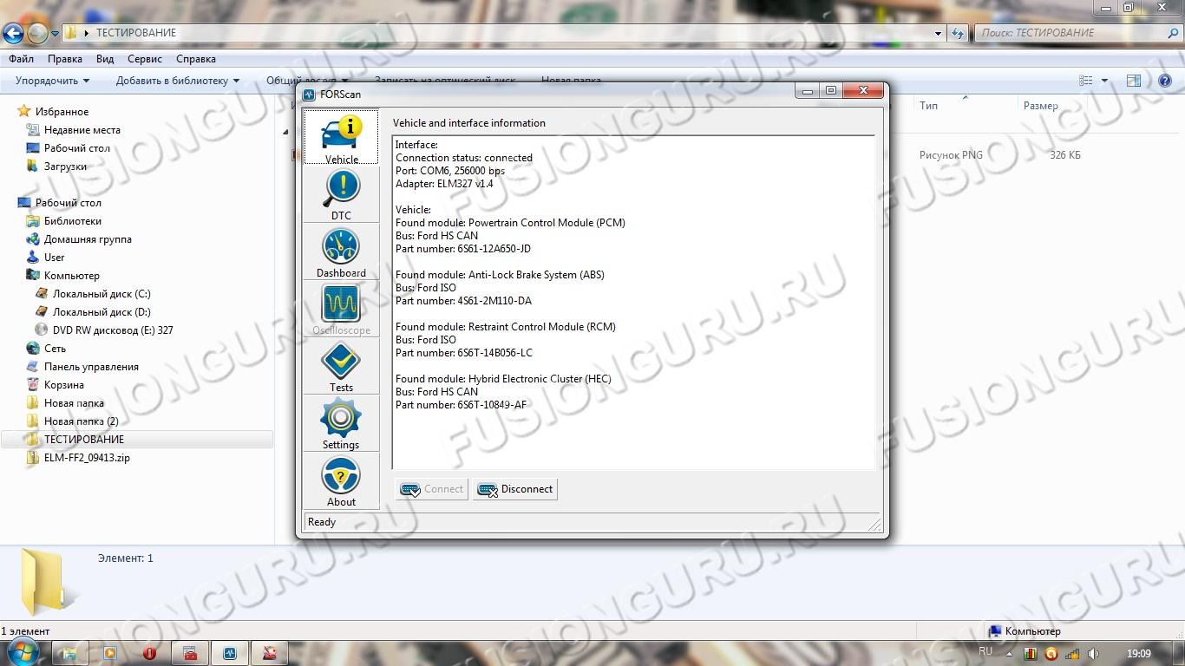Open the red toolbox taskbar icon

coord(190,653)
